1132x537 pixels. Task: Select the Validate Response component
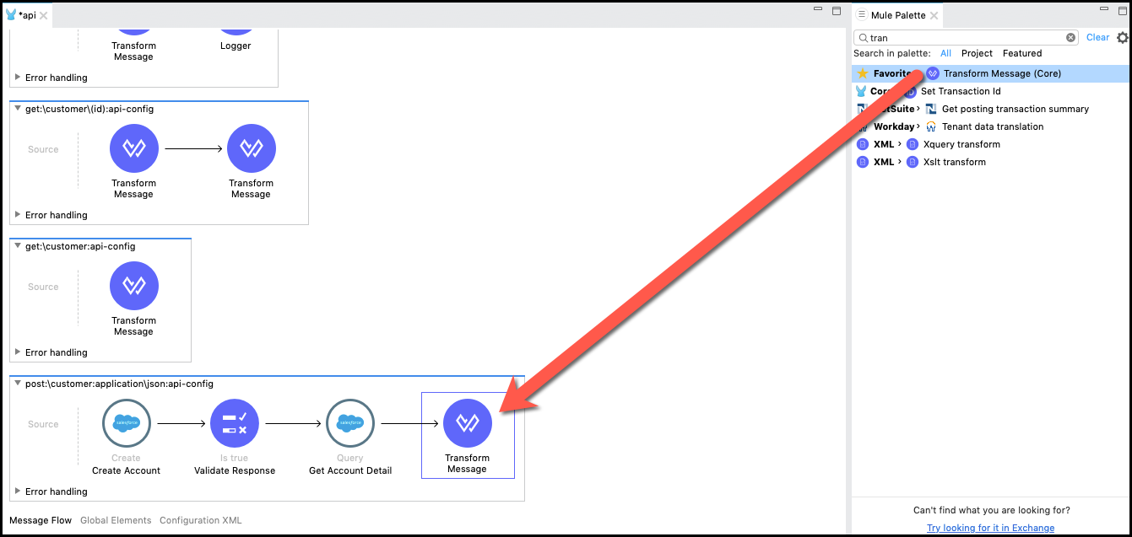(235, 423)
